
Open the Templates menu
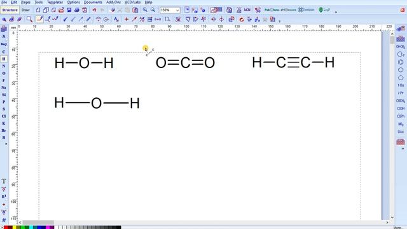pyautogui.click(x=55, y=2)
